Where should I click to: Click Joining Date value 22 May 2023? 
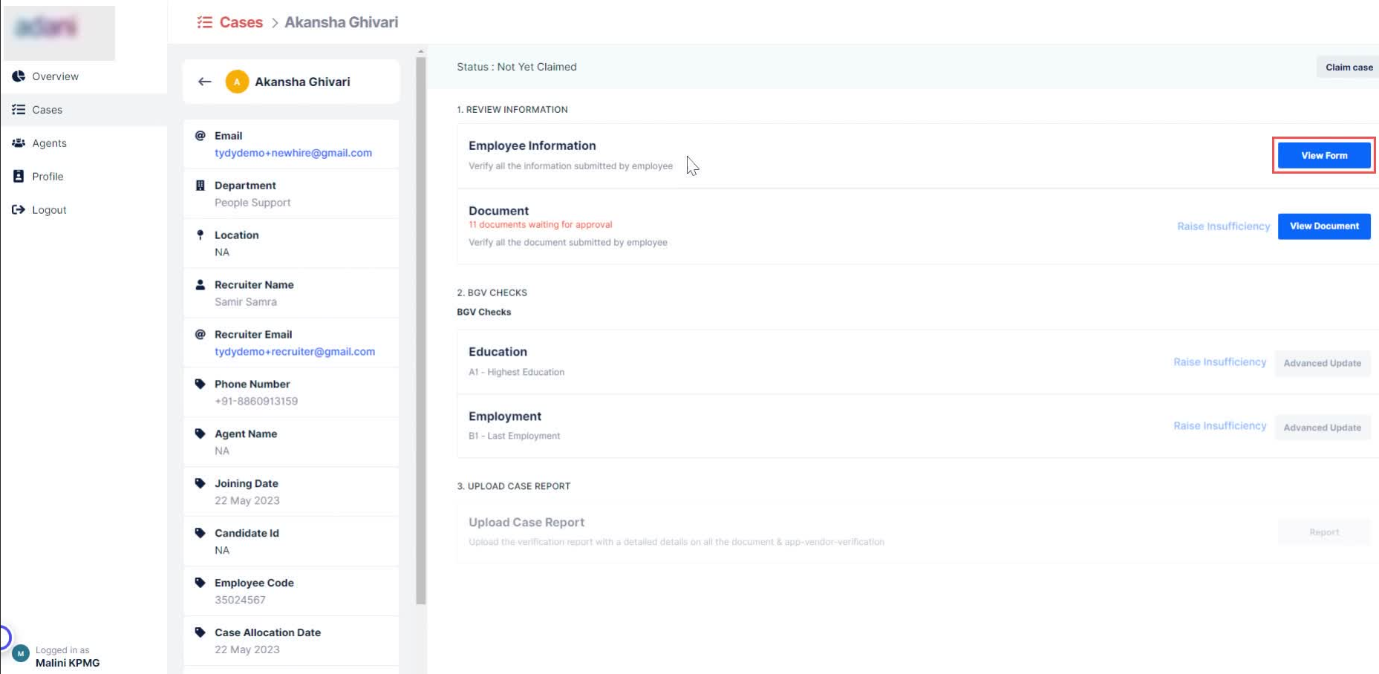coord(247,501)
